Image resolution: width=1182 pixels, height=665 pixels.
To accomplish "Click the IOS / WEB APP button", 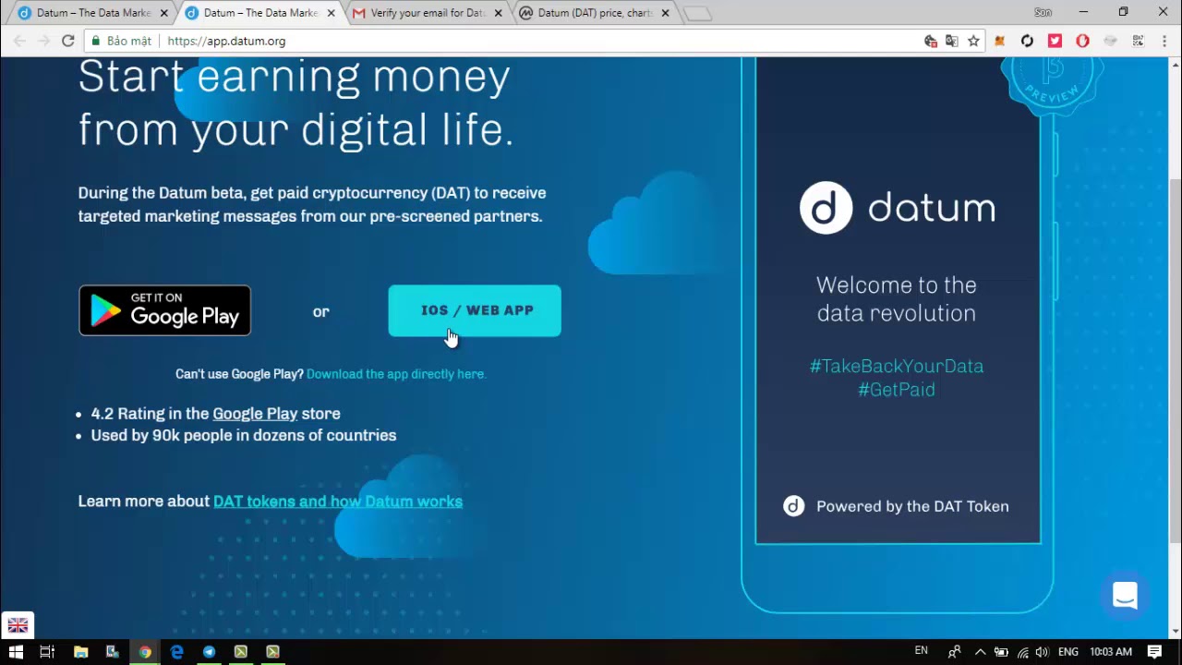I will click(x=475, y=310).
